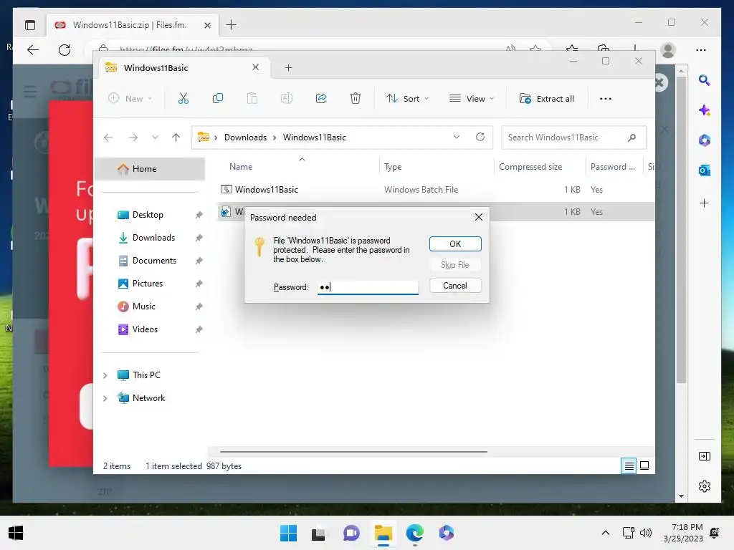This screenshot has height=550, width=734.
Task: Switch to large thumbnails view in the status bar
Action: [644, 465]
